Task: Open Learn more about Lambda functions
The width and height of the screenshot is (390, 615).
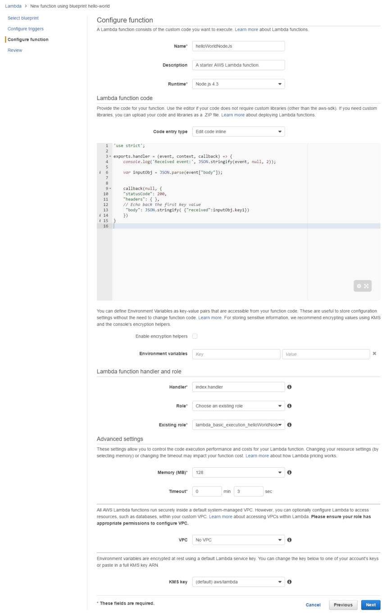Action: (246, 30)
